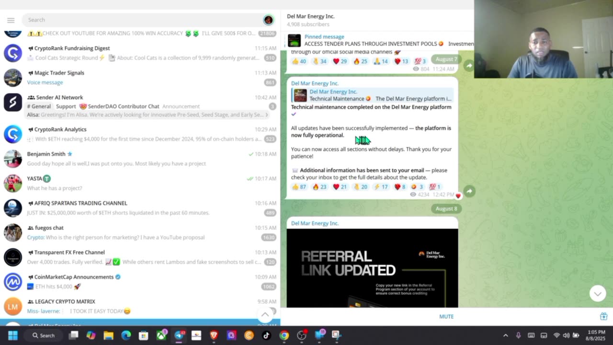Forward the maintenance completed post
This screenshot has height=345, width=613.
tap(469, 192)
